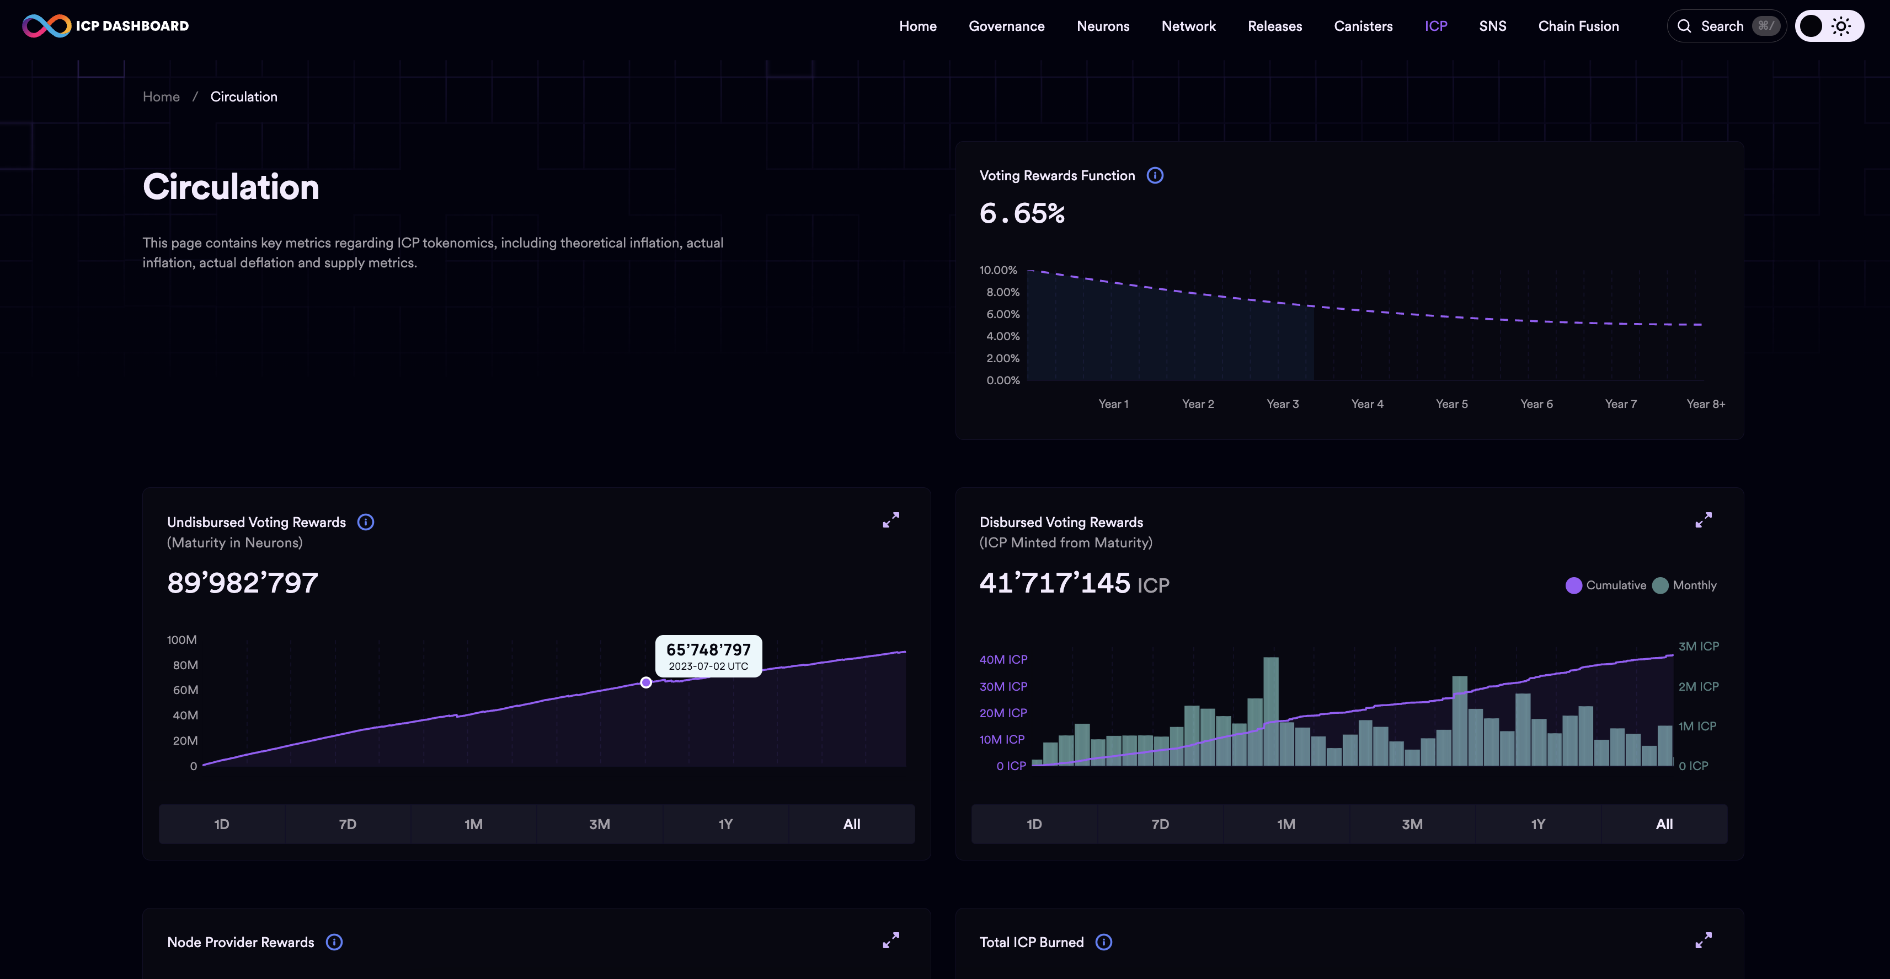Select 1M range for Undisbursed Voting Rewards
The width and height of the screenshot is (1890, 979).
(x=473, y=824)
